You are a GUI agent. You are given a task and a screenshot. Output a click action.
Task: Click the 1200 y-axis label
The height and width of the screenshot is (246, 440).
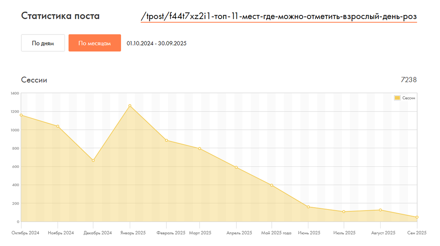15,111
